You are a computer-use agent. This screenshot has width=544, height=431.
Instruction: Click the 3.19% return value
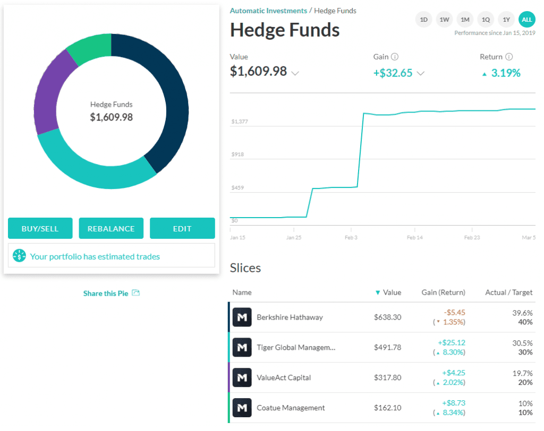[x=506, y=73]
